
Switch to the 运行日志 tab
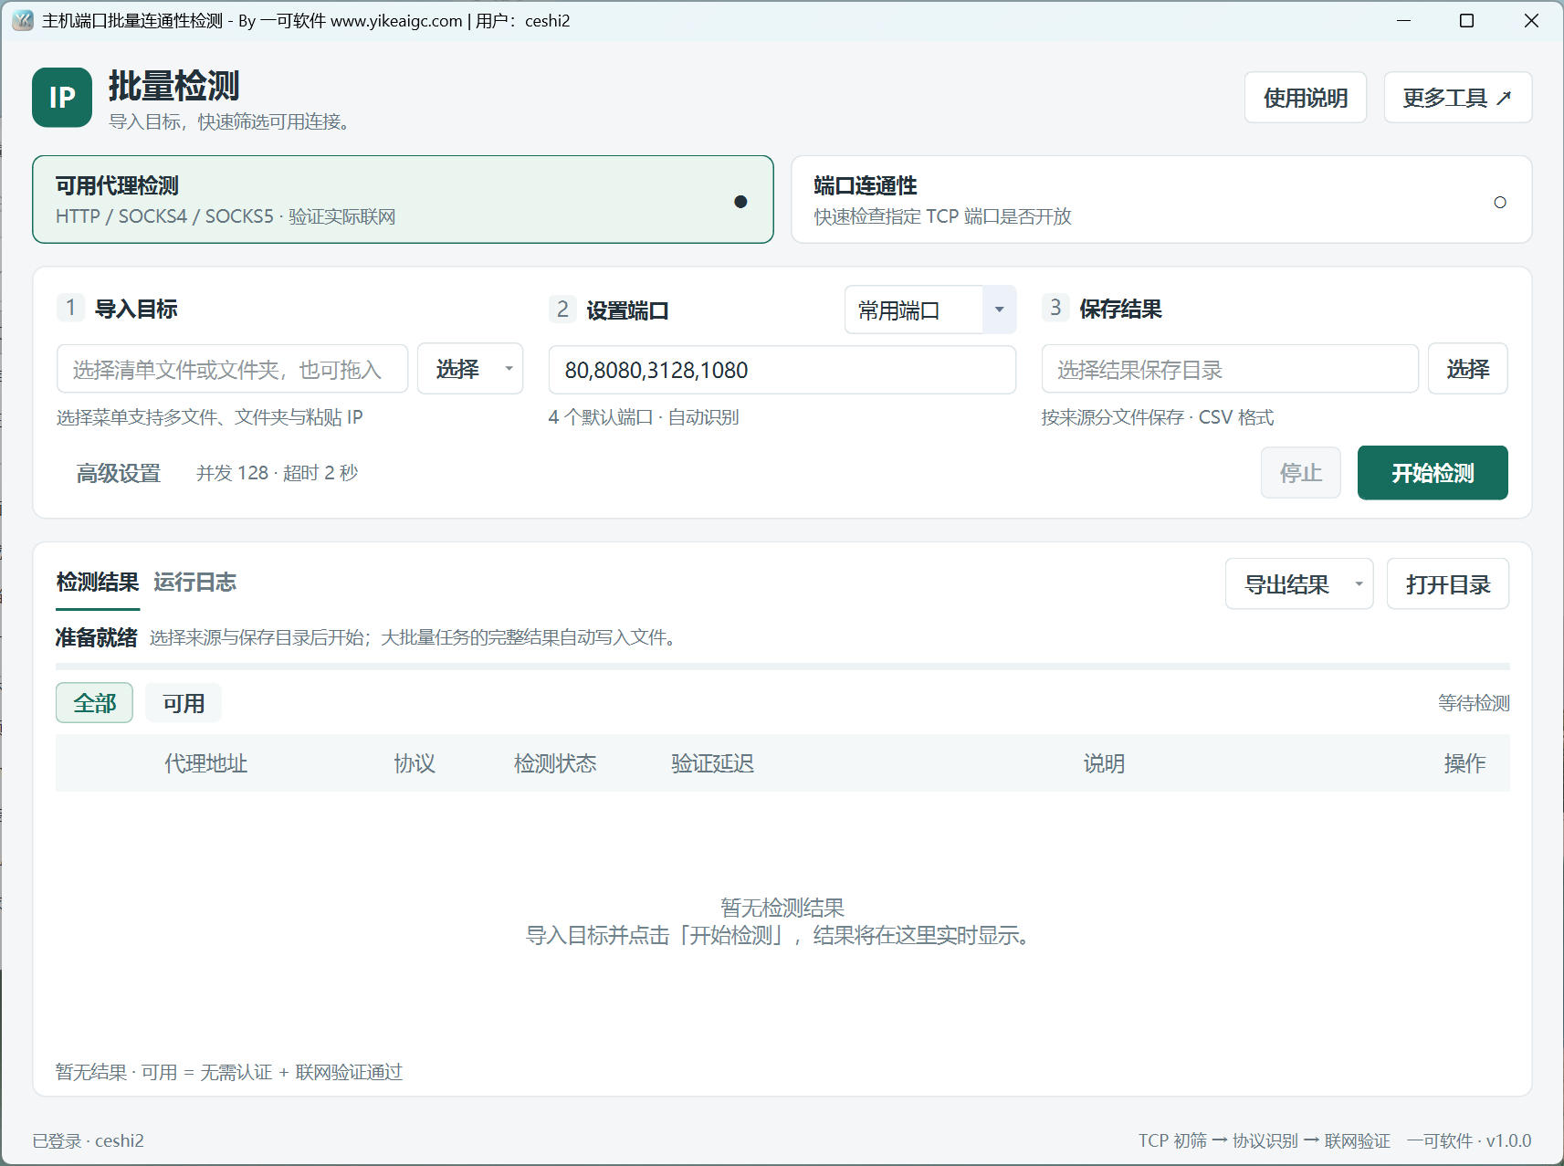(x=194, y=583)
